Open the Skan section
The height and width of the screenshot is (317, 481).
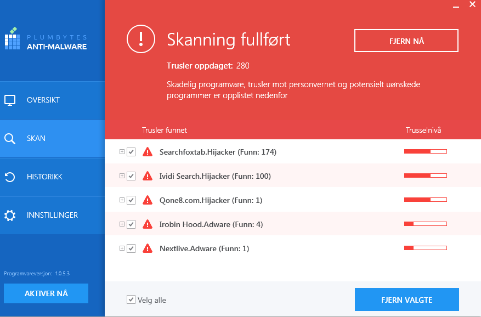[52, 139]
